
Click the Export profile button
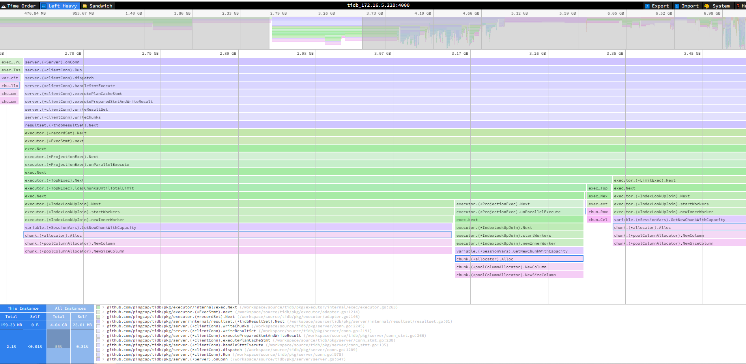657,6
